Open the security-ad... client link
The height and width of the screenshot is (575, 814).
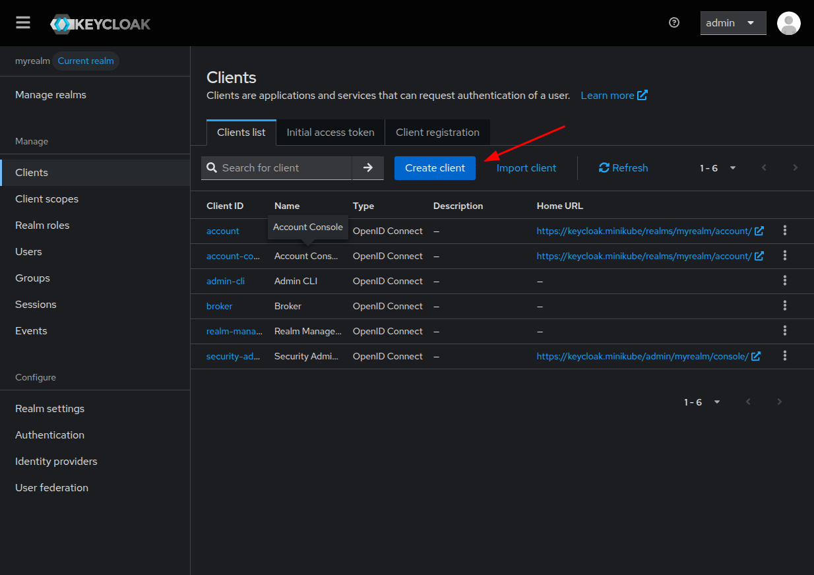(x=234, y=356)
